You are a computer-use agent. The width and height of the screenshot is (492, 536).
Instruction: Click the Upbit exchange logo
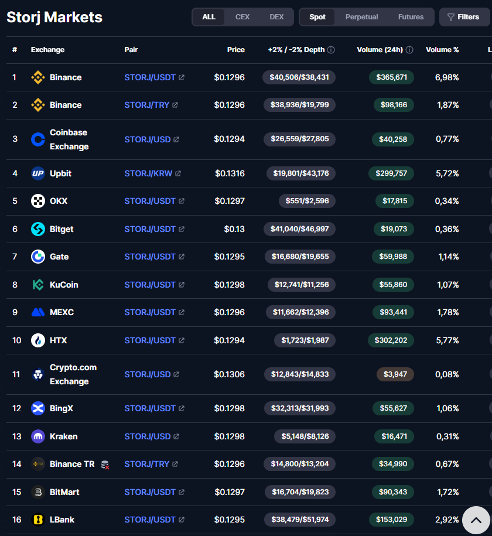coord(38,173)
